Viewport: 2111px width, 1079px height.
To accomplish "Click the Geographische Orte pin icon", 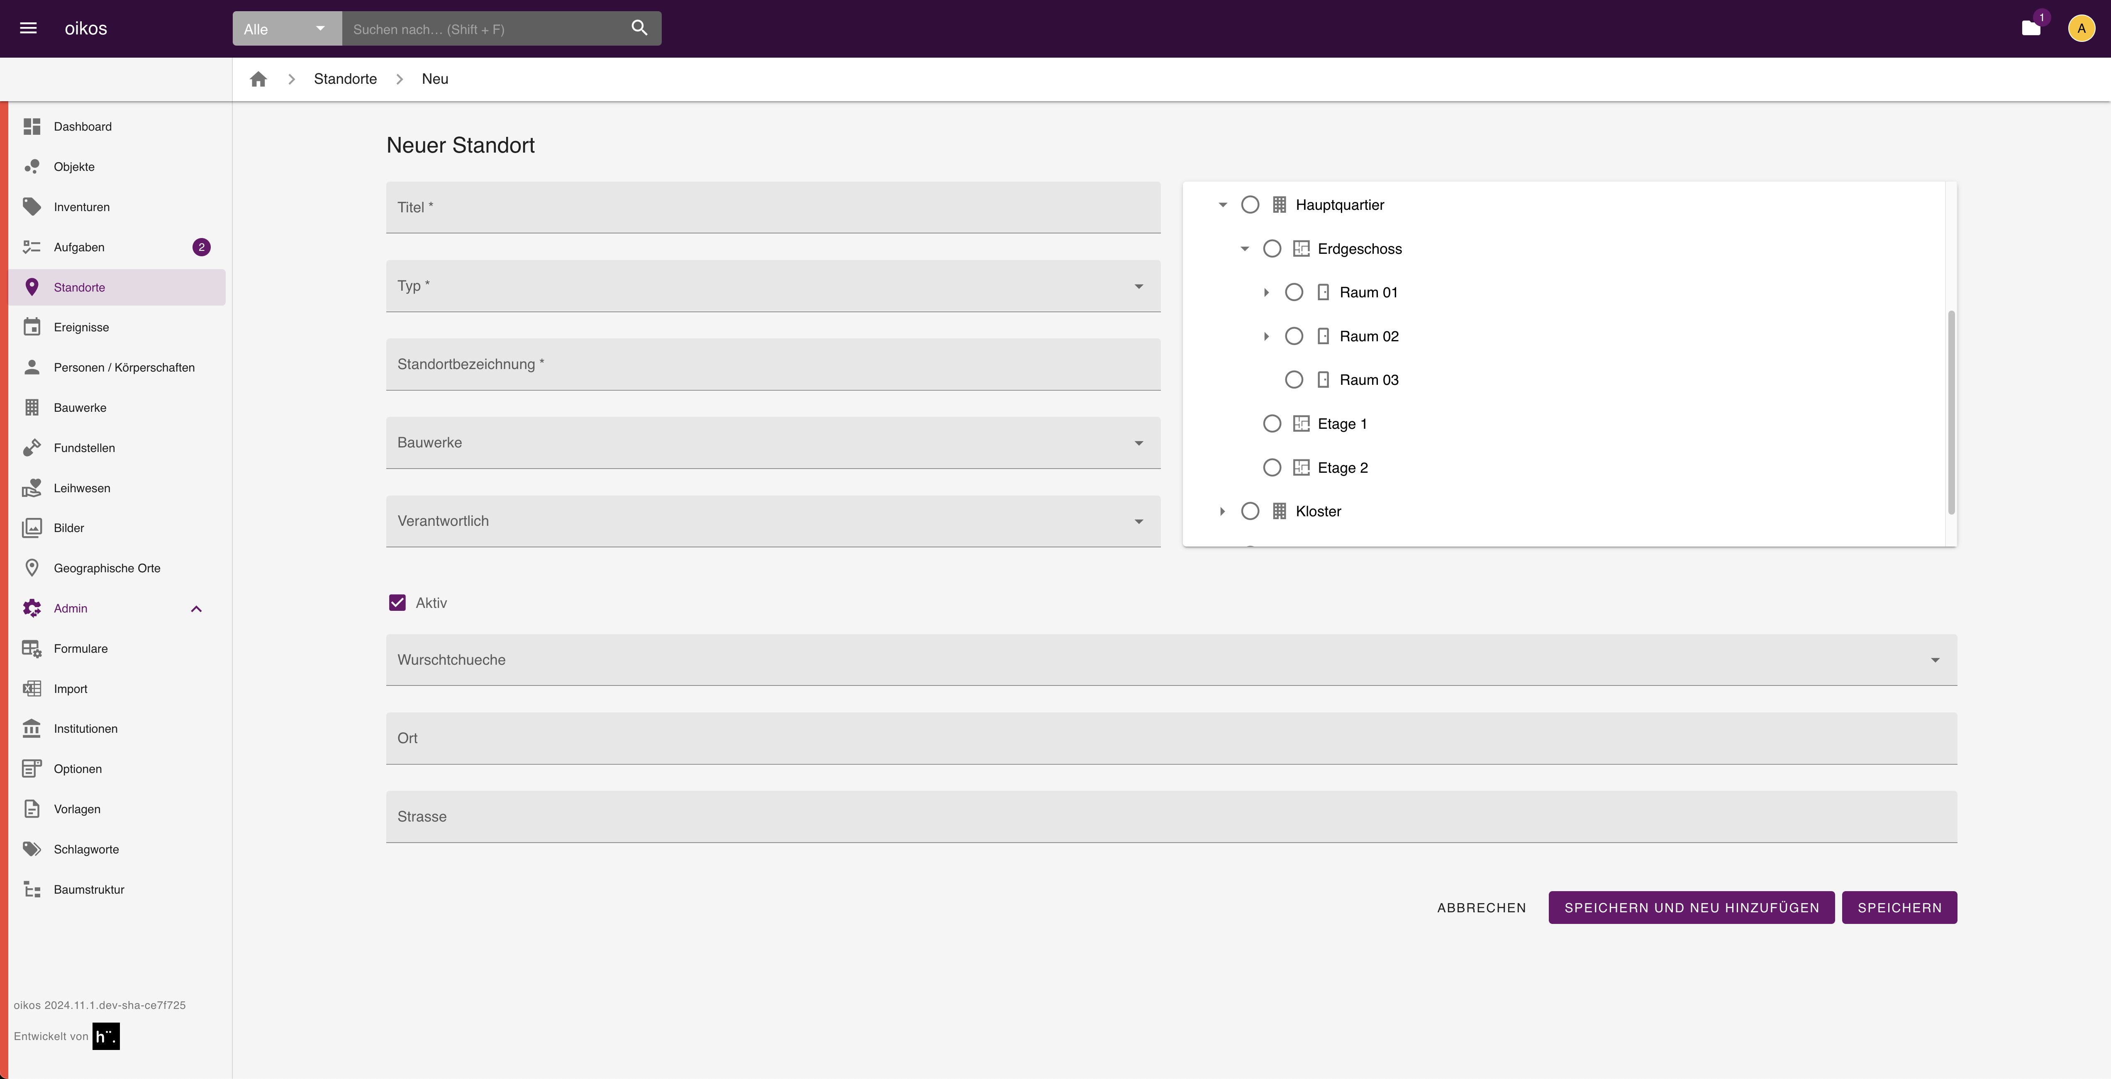I will (32, 568).
